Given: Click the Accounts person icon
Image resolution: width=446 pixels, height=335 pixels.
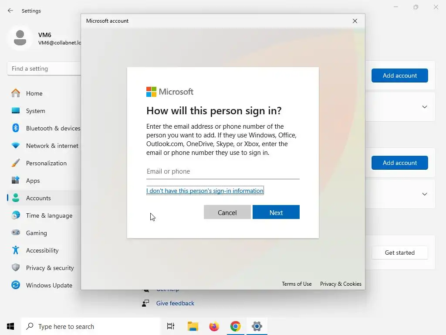Looking at the screenshot, I should (x=16, y=198).
